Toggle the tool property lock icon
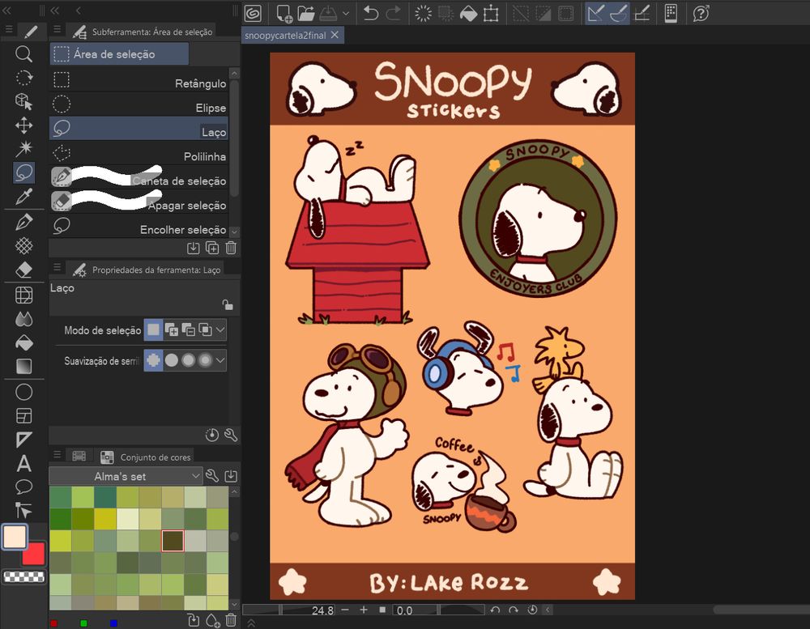Image resolution: width=810 pixels, height=629 pixels. pos(228,305)
